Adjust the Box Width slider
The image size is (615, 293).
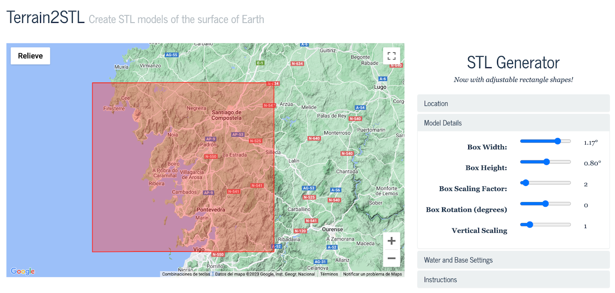(x=545, y=141)
